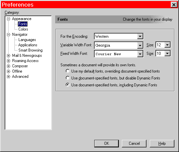This screenshot has height=152, width=179.
Task: Open the Variable Width Font dropdown arrow
Action: click(x=140, y=45)
